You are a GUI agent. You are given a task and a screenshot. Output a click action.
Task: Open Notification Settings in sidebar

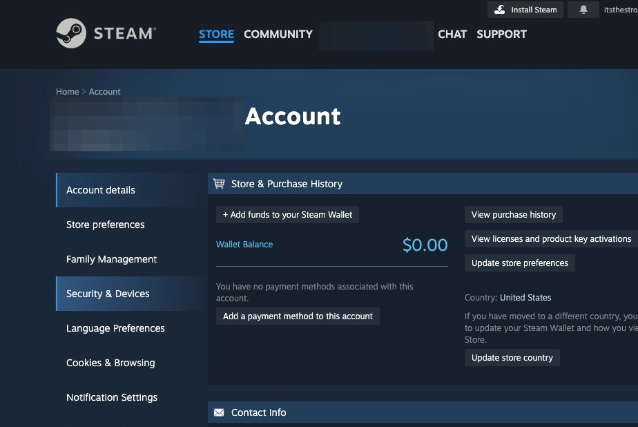click(x=112, y=397)
